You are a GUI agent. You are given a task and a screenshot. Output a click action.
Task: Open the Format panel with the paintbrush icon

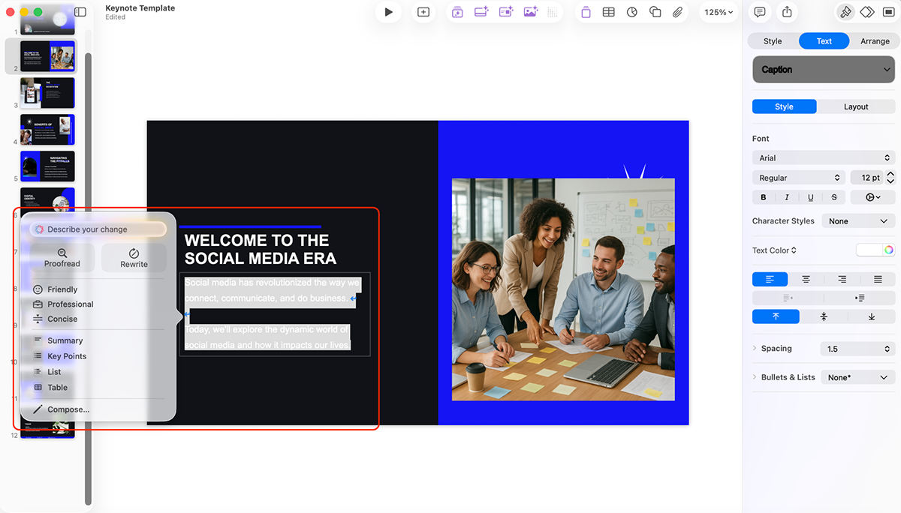(845, 12)
